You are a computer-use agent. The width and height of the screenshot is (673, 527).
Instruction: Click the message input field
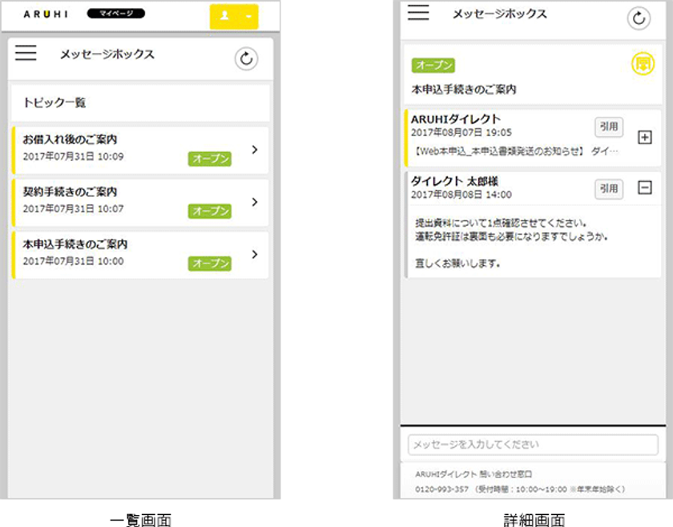[x=533, y=445]
